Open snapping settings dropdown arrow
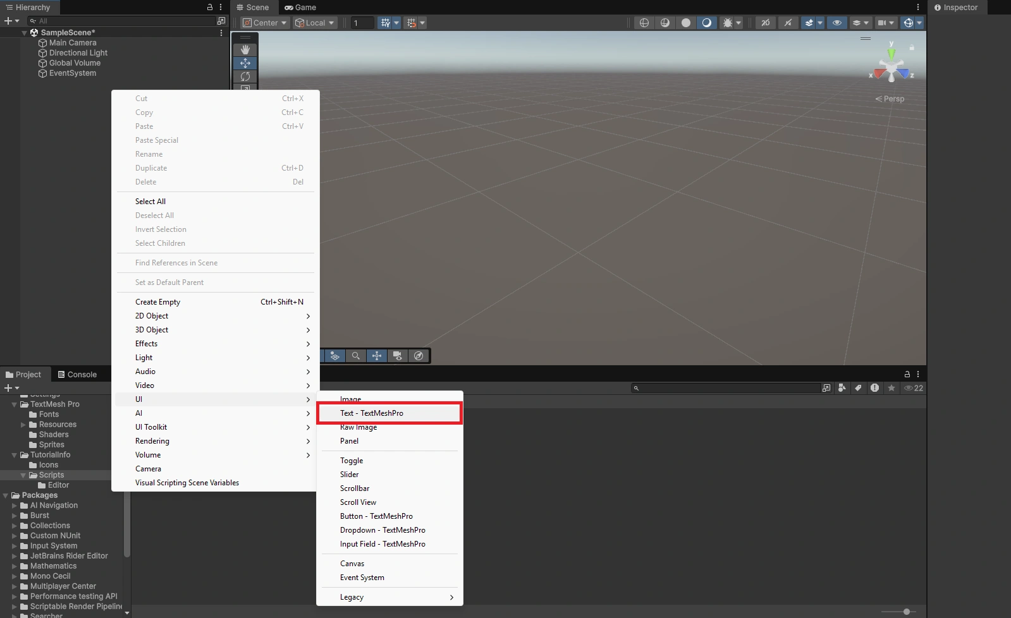Viewport: 1011px width, 618px height. point(422,23)
